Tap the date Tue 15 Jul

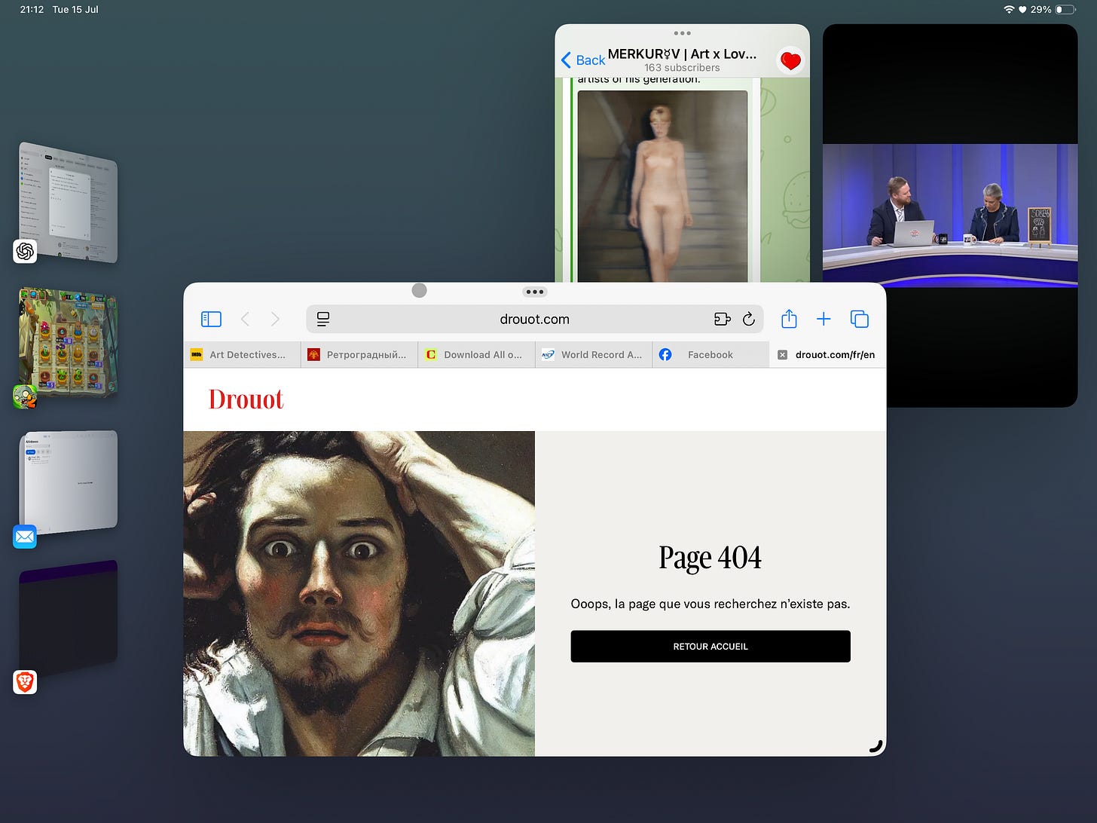(75, 10)
